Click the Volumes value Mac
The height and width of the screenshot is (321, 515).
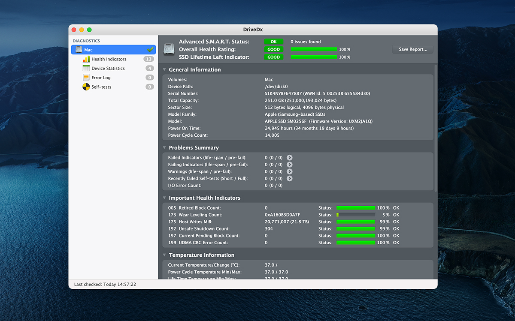coord(269,80)
